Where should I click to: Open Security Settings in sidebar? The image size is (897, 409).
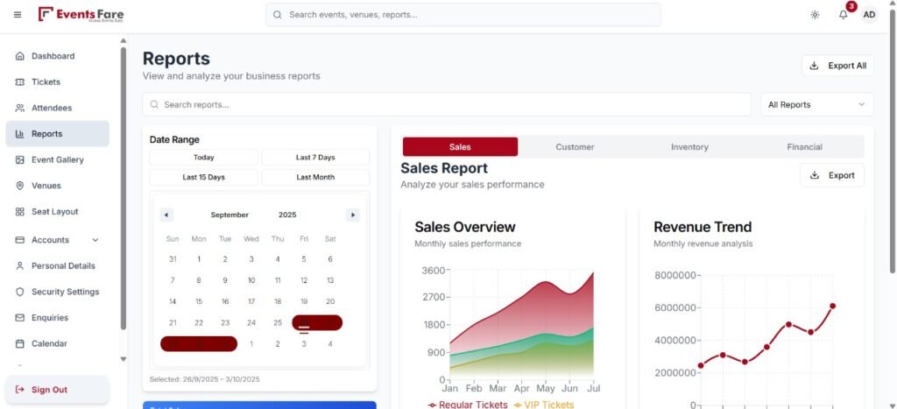tap(65, 292)
